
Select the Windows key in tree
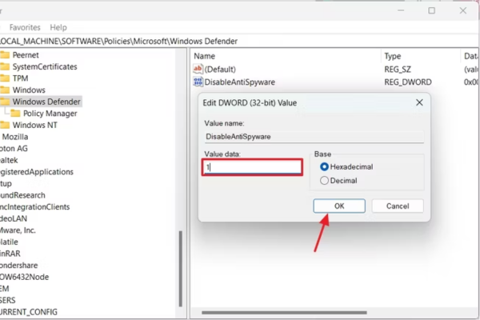[x=29, y=90]
